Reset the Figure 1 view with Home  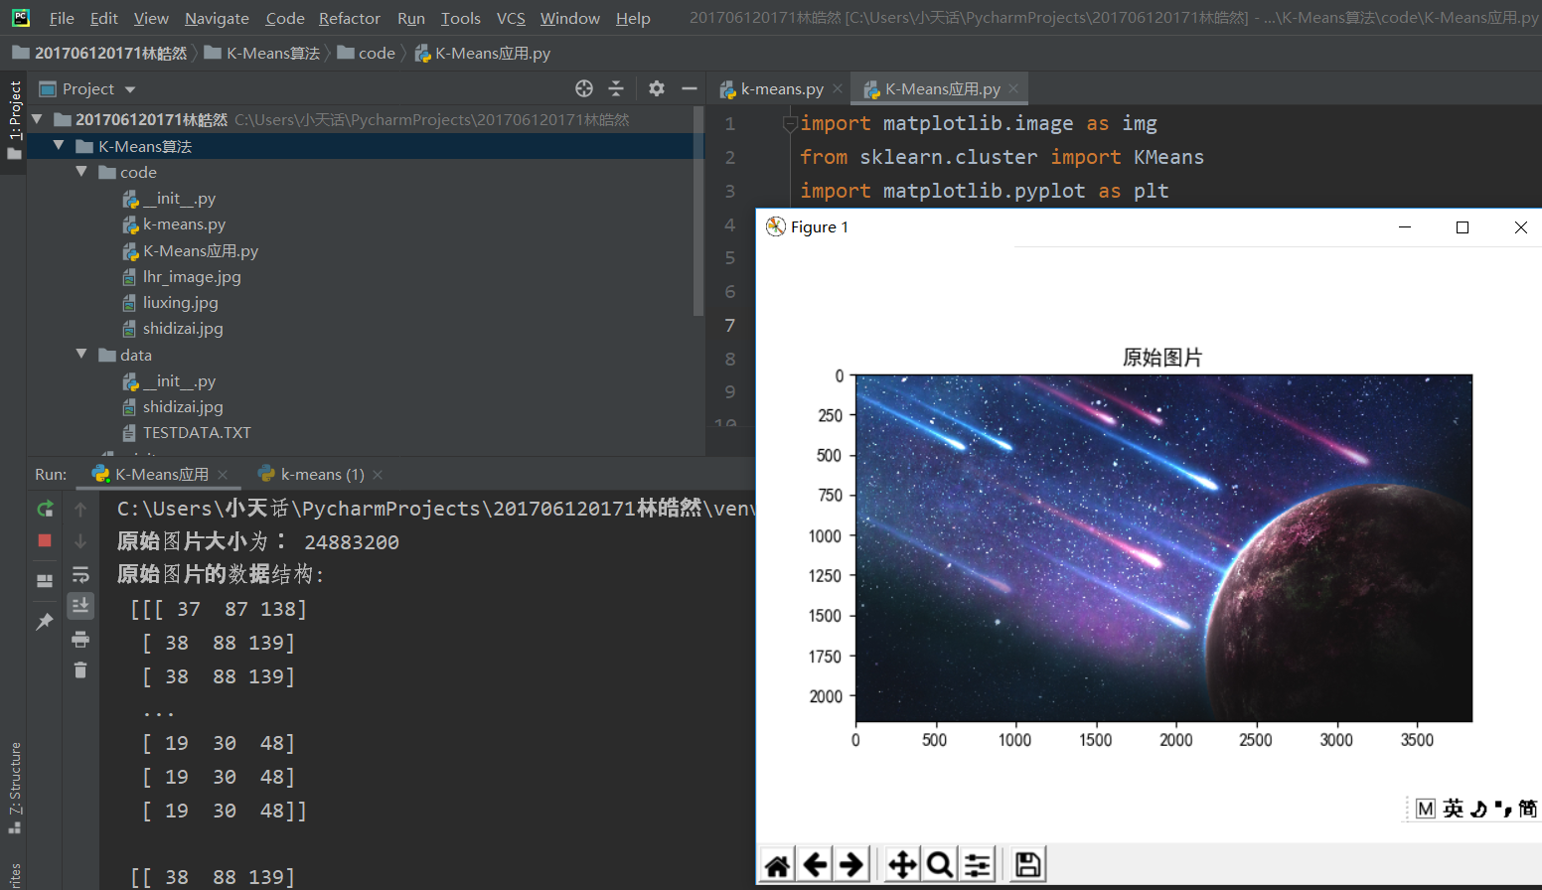click(778, 865)
